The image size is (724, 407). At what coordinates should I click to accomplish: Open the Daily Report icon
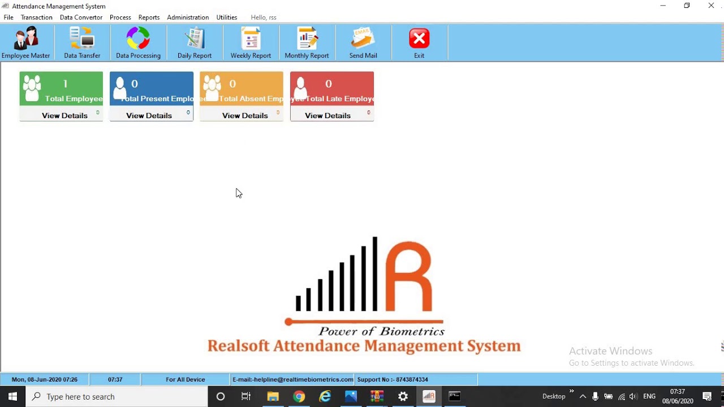point(195,43)
